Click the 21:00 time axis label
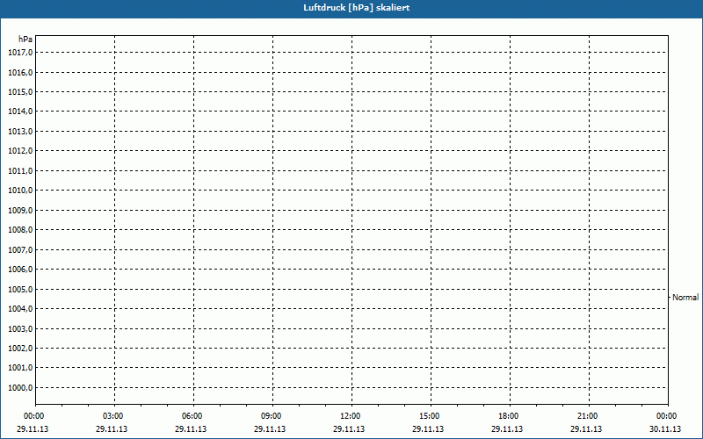This screenshot has width=703, height=439. pos(587,416)
